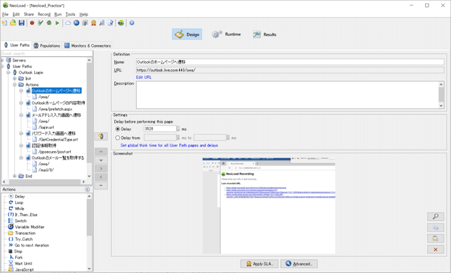The width and height of the screenshot is (451, 273).
Task: Click the green Neotys toolbar icon
Action: click(x=121, y=23)
